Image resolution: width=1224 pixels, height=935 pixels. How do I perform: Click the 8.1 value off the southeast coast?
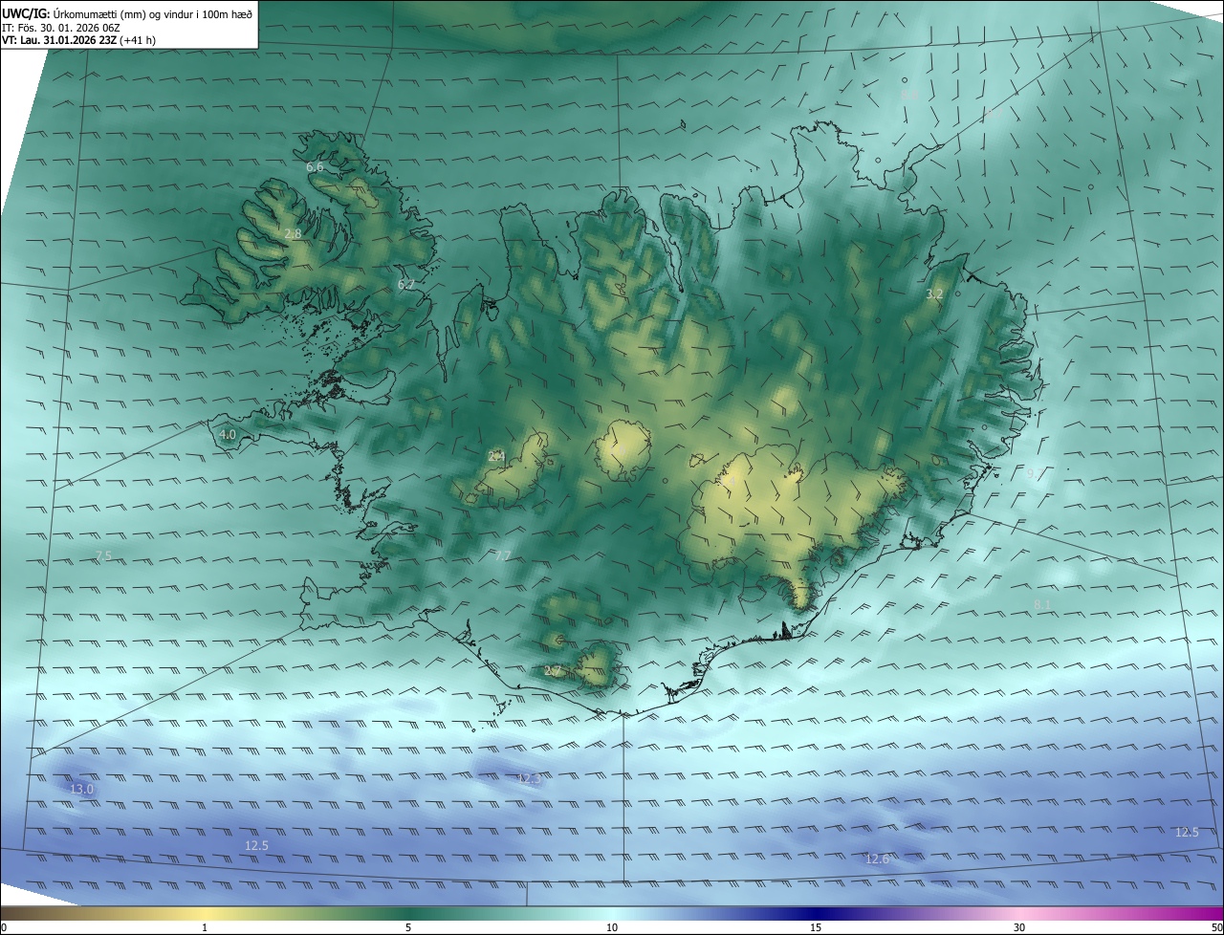[x=1041, y=604]
